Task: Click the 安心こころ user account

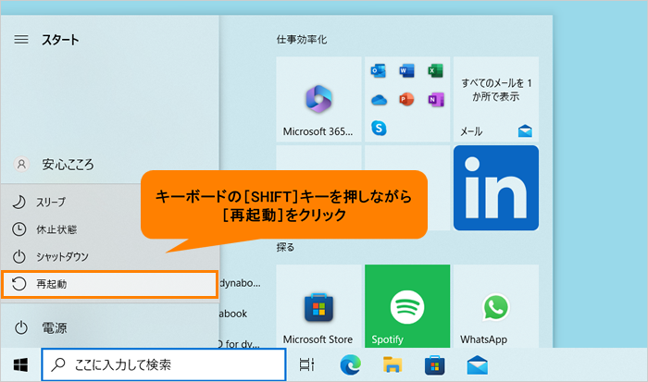Action: pyautogui.click(x=109, y=165)
